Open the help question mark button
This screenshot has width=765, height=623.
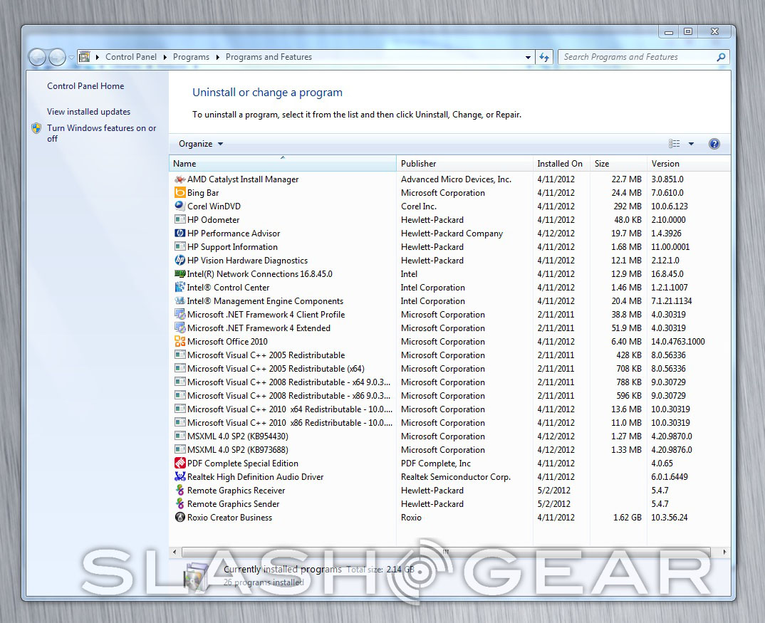(x=714, y=144)
